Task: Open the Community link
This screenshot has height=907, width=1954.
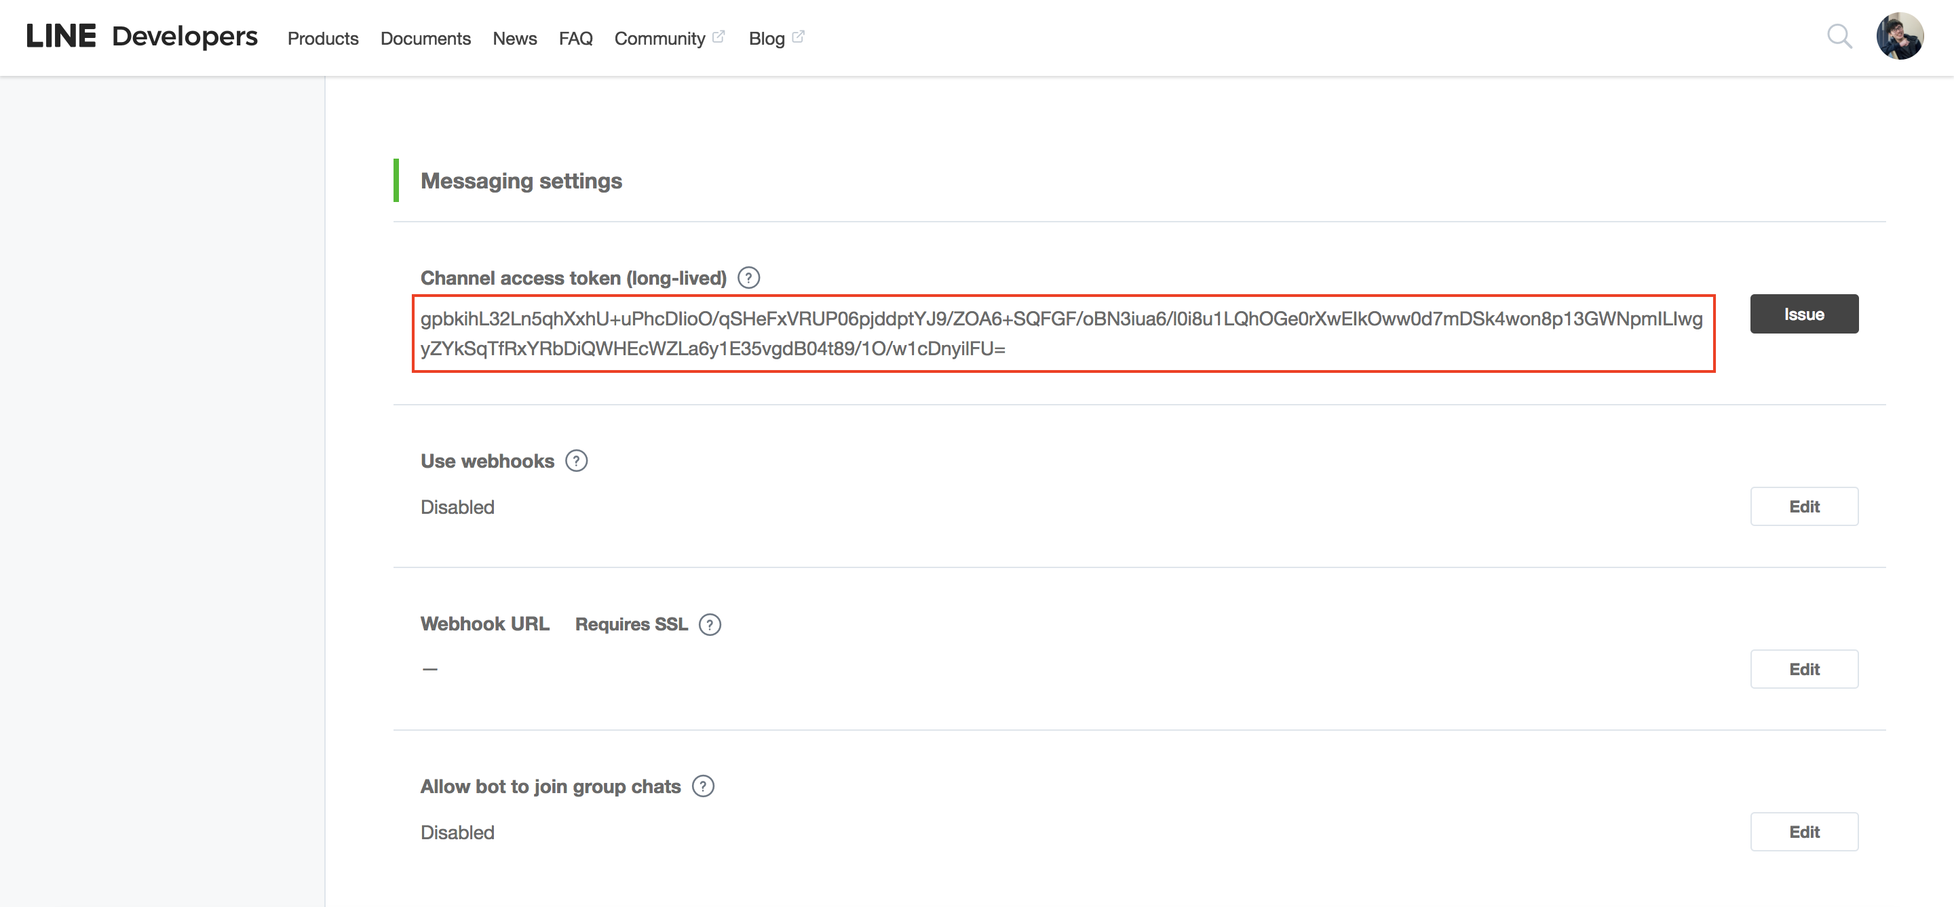Action: 659,39
